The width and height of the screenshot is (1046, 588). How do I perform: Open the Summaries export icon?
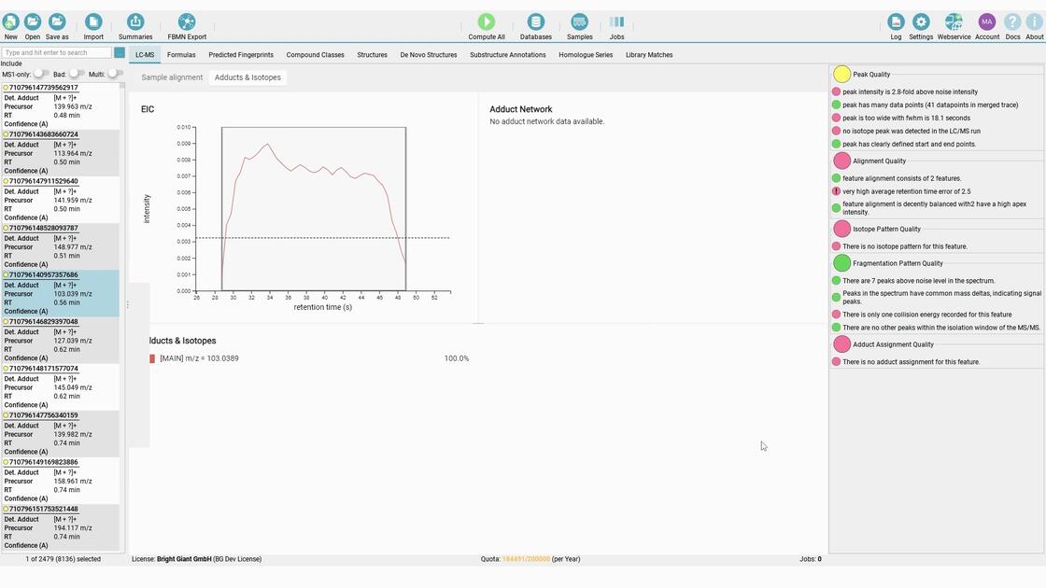(x=135, y=21)
